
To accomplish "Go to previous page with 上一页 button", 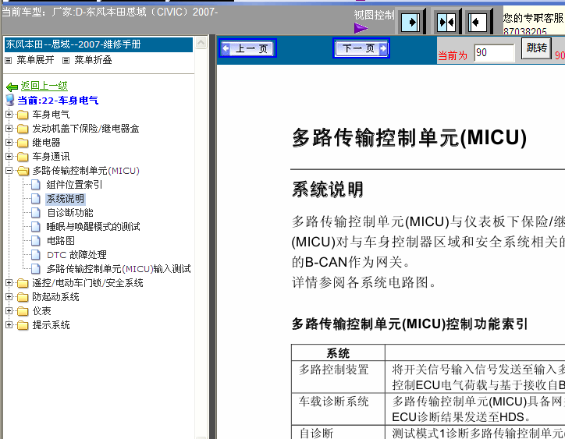I will coord(247,48).
